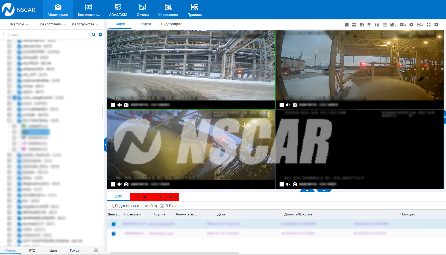
Task: Click the NSCAR logo
Action: tap(19, 10)
